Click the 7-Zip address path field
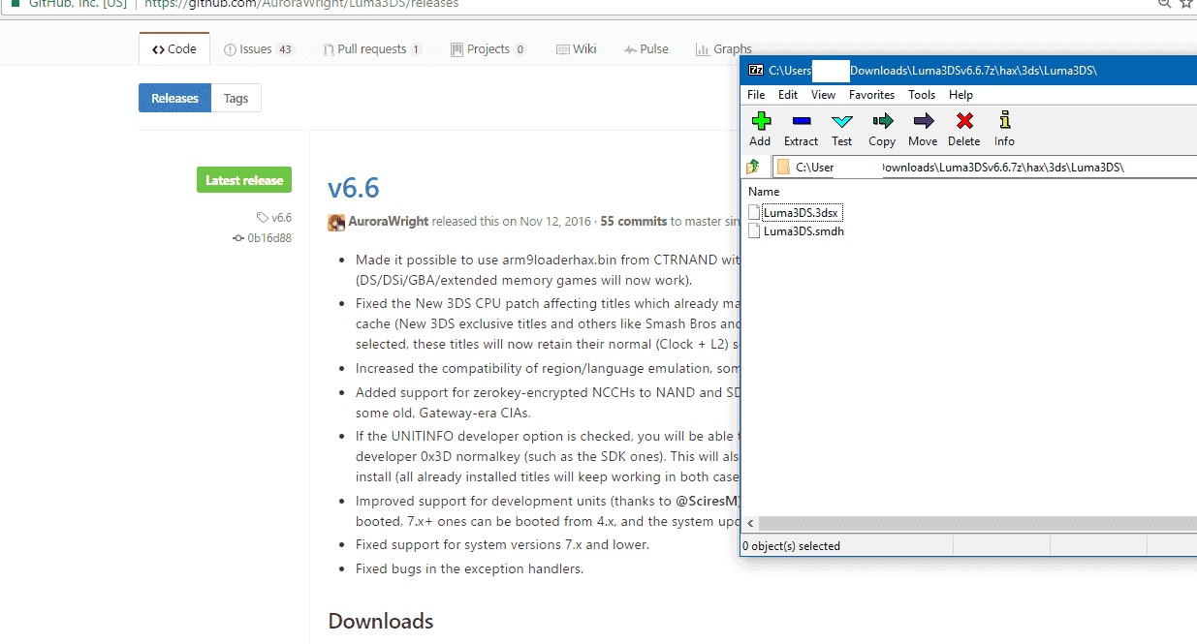The image size is (1197, 644). click(985, 167)
